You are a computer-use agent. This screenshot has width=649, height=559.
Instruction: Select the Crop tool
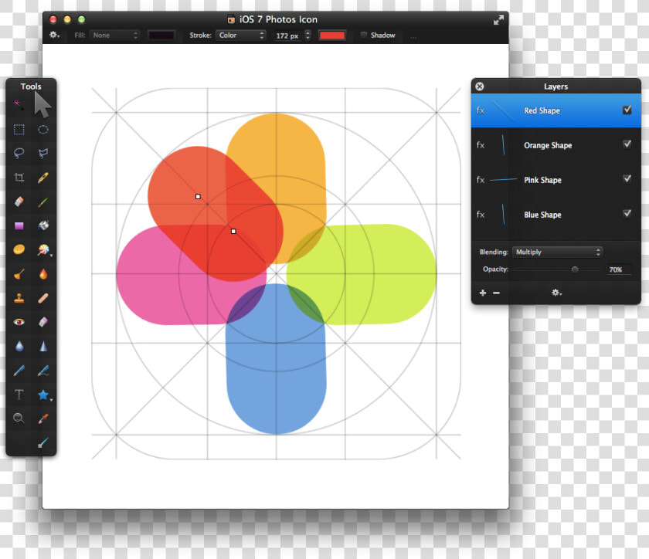(x=19, y=178)
